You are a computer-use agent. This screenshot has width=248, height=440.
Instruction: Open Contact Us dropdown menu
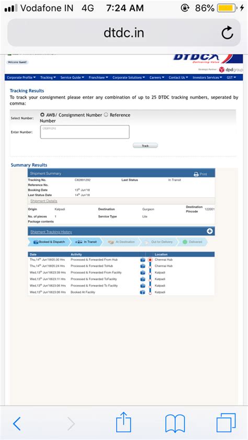coord(178,77)
